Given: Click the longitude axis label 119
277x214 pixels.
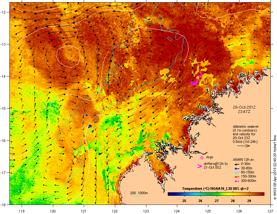Looking at the screenshot, I should pos(22,211).
